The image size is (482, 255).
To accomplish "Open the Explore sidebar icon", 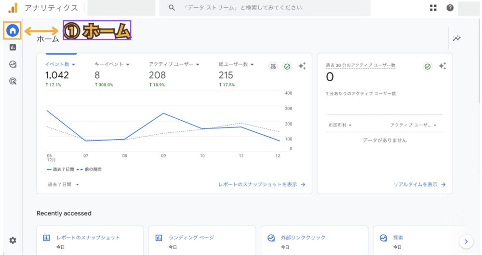I will [x=13, y=64].
